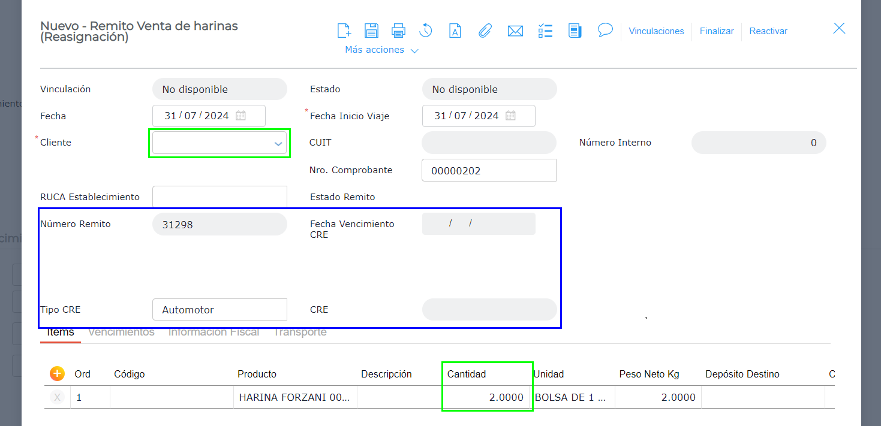Expand the Más acciones menu
881x426 pixels.
tap(381, 50)
